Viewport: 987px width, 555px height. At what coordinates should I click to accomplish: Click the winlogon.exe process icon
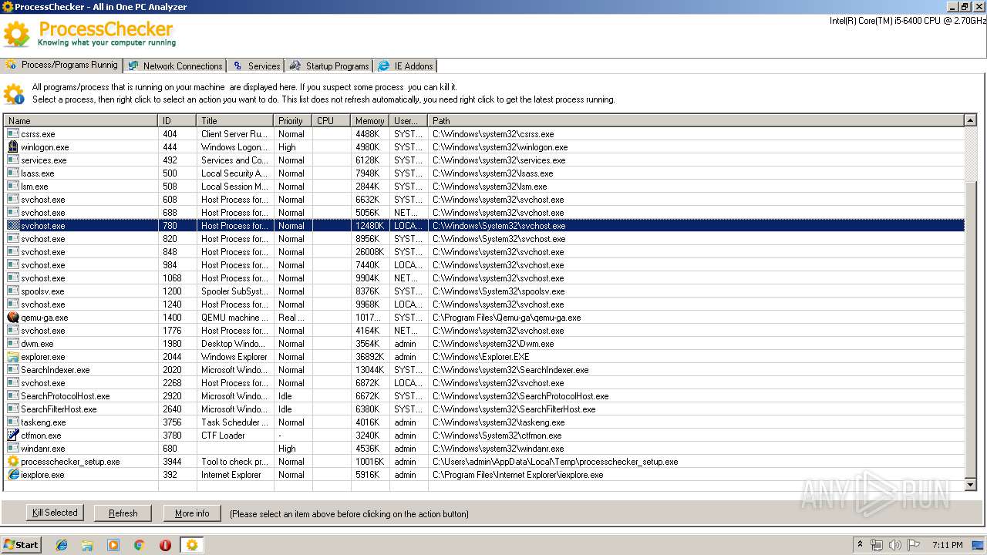coord(13,146)
